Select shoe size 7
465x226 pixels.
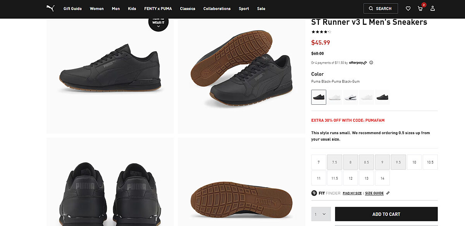319,162
